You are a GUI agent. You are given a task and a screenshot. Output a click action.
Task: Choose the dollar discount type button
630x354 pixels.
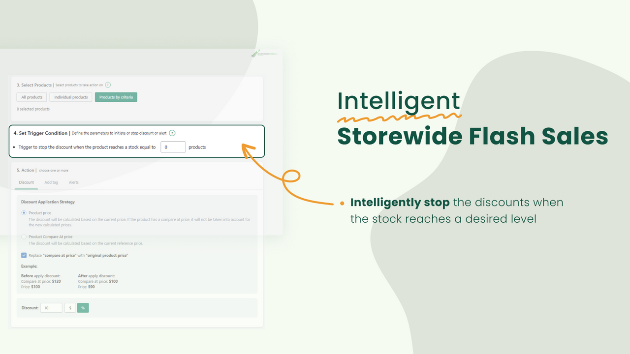pyautogui.click(x=70, y=308)
